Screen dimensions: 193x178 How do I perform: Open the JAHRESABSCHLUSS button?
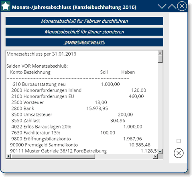tap(84, 42)
